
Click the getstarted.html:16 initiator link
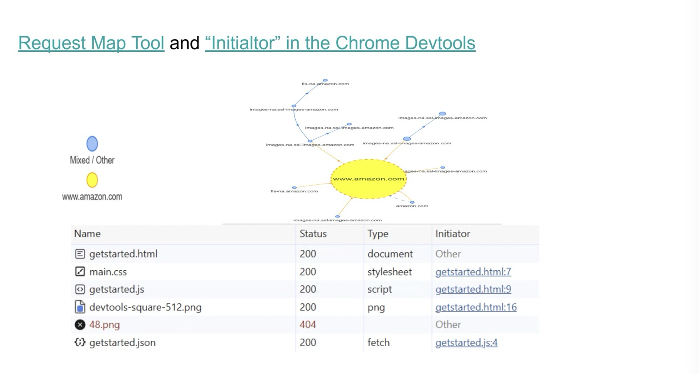(476, 307)
